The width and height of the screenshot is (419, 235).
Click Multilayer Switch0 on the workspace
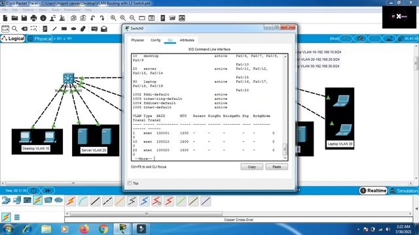click(x=68, y=78)
